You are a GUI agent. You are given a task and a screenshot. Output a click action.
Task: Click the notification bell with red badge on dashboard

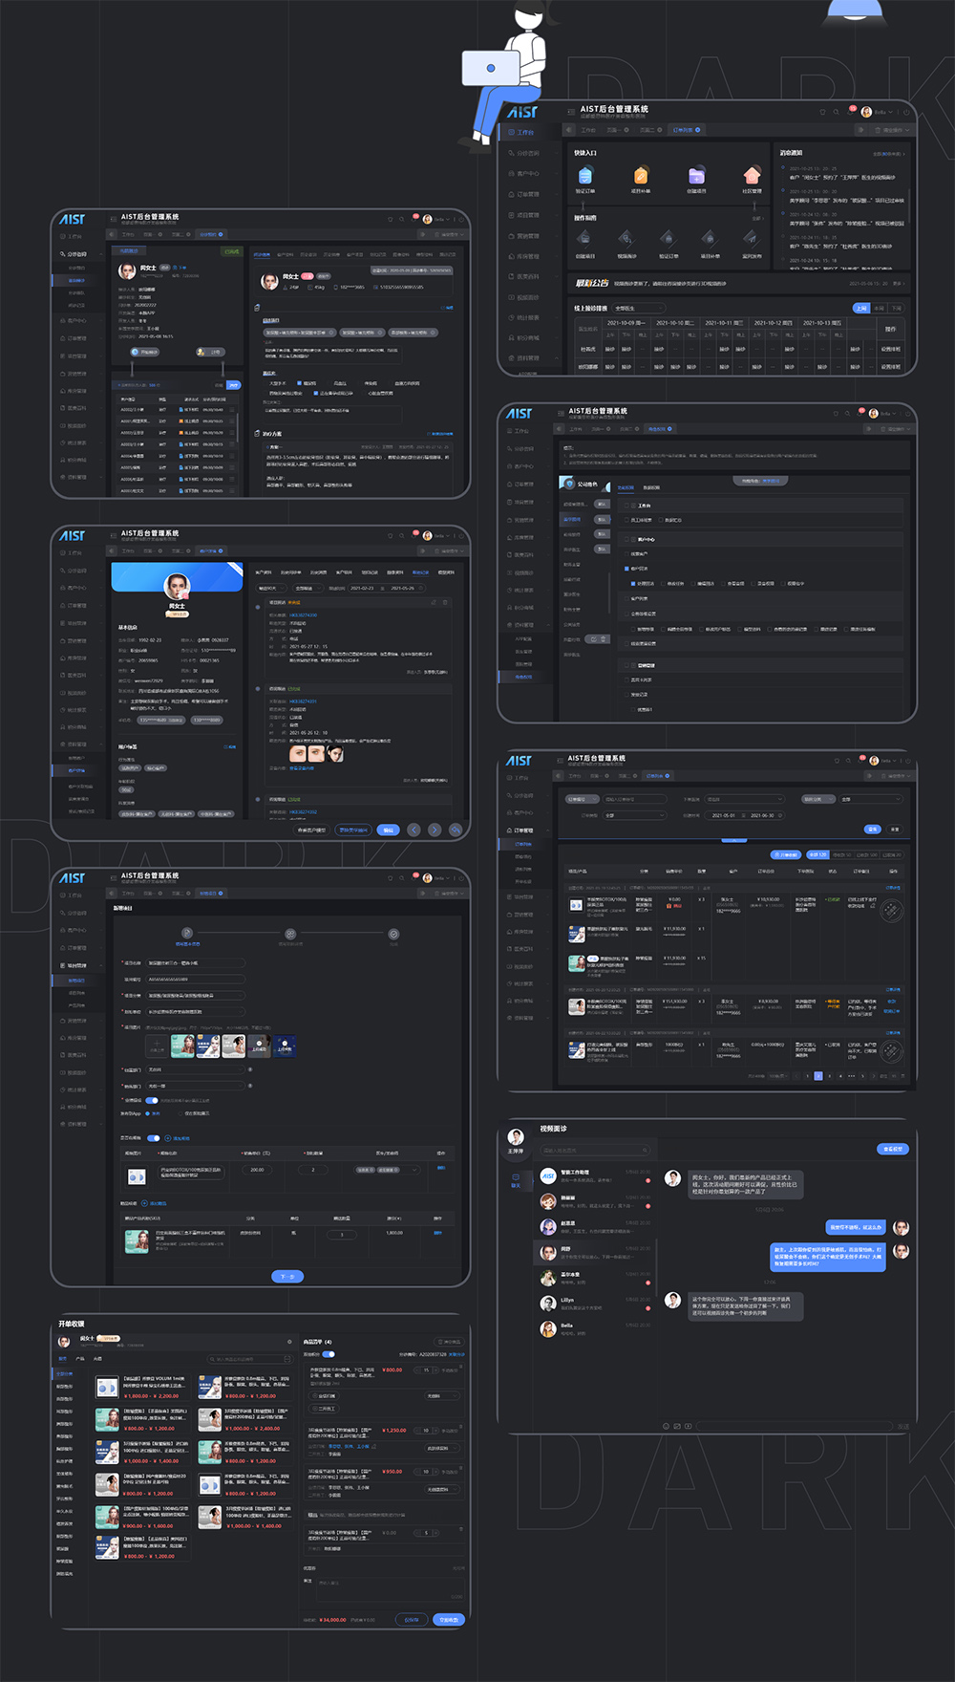851,111
